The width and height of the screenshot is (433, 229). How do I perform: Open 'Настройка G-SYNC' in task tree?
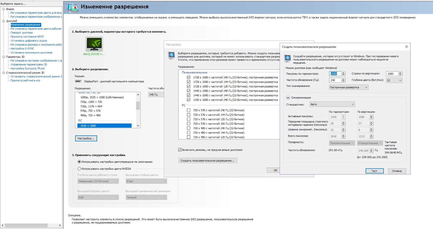(x=22, y=49)
